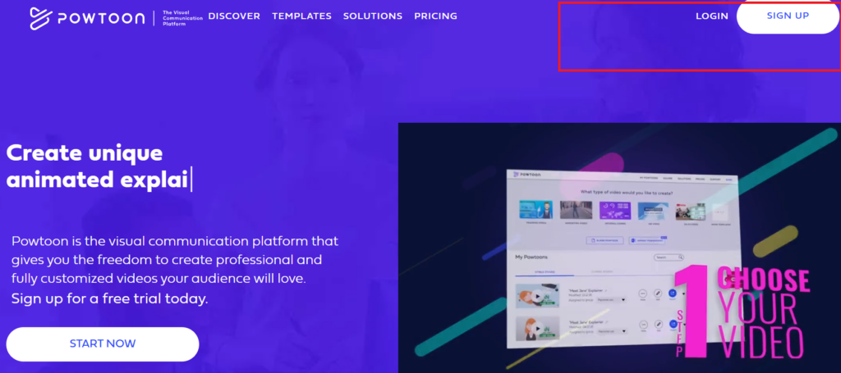841x373 pixels.
Task: Click the Login link
Action: [x=712, y=16]
